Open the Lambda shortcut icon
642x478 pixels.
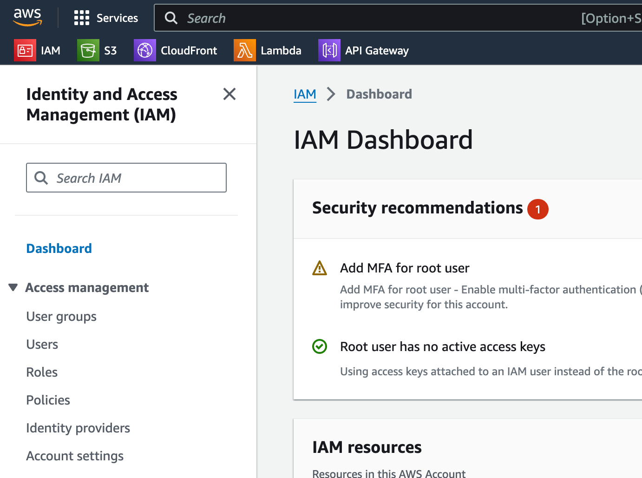coord(245,50)
